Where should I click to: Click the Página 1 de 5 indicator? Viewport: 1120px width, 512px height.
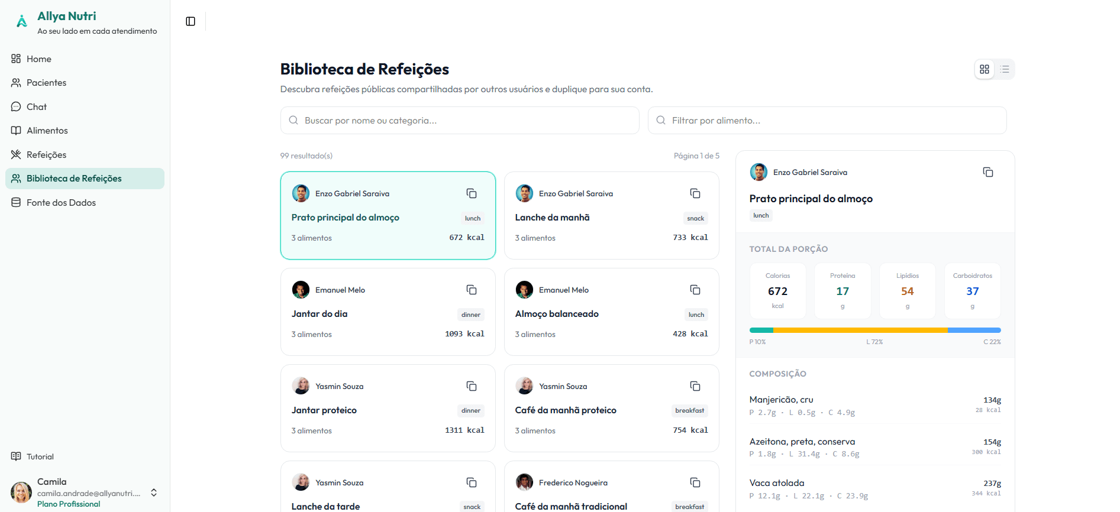(696, 156)
